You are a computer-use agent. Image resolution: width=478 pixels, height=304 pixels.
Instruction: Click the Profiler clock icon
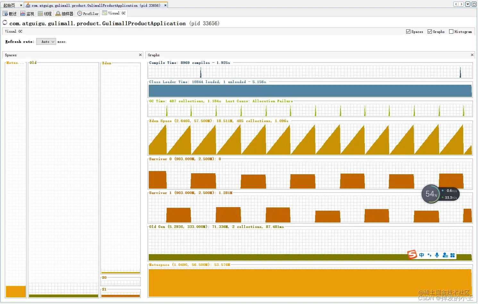point(80,13)
